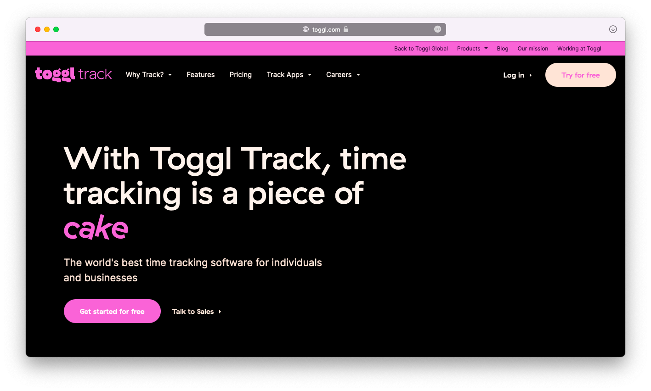Click Get started for free
This screenshot has width=651, height=391.
click(112, 311)
